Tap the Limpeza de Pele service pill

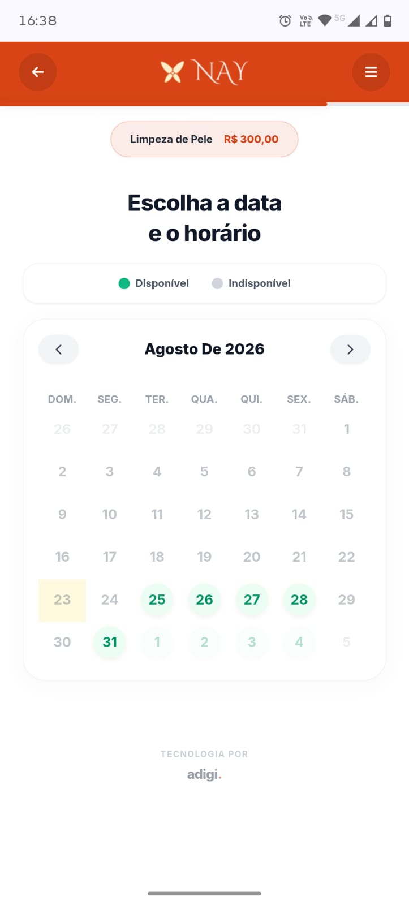point(204,139)
